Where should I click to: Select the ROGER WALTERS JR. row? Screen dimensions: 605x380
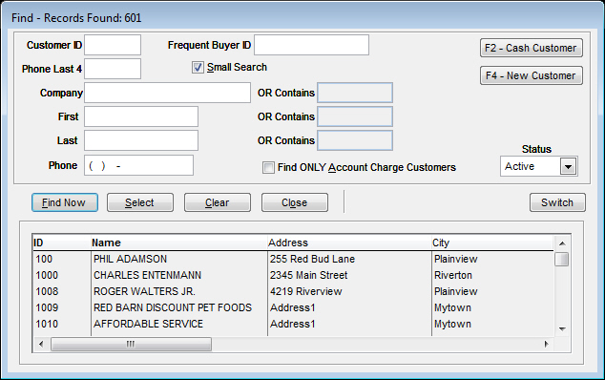pos(293,291)
